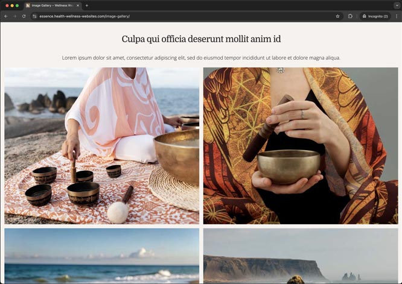Open the beach singing bowls photo

(x=102, y=146)
